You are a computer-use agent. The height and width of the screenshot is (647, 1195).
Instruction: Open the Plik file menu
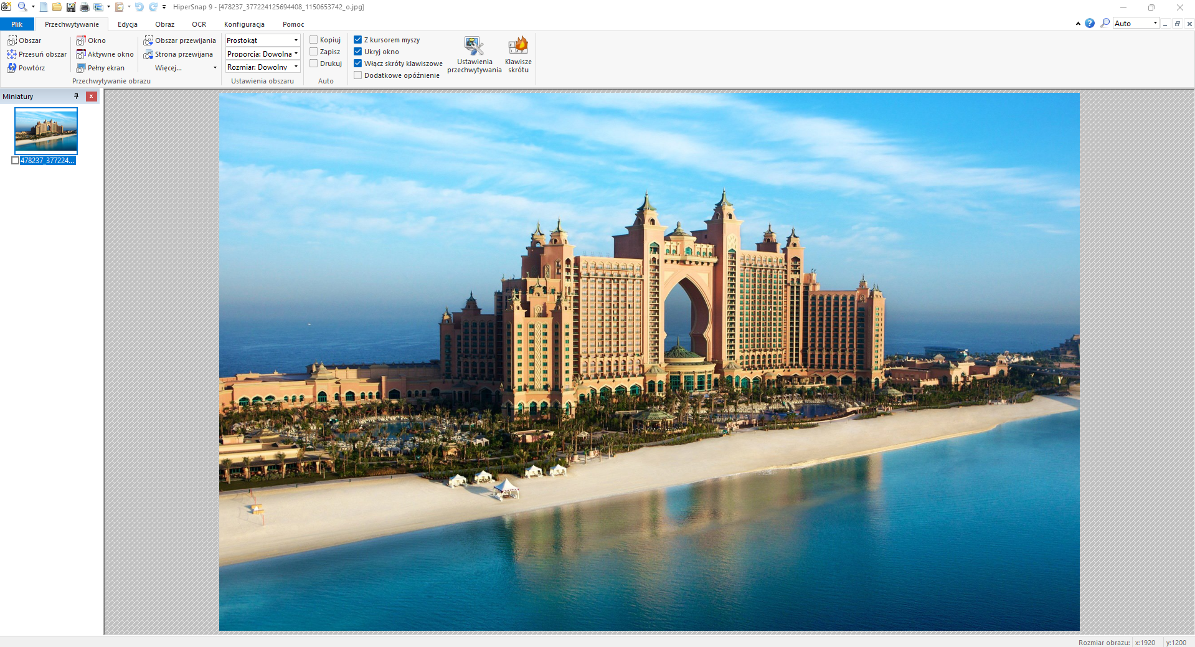17,24
